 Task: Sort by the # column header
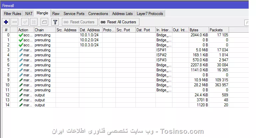pos(6,30)
